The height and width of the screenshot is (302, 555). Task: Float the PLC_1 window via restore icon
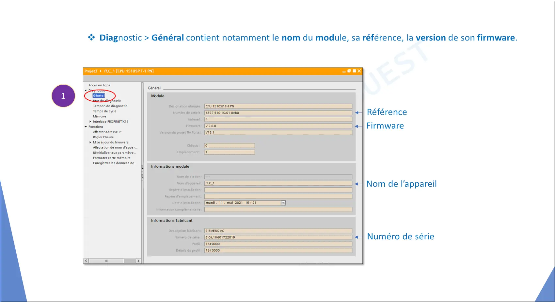click(x=349, y=71)
